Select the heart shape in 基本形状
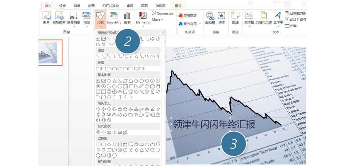This screenshot has height=166, width=347. coord(136,92)
